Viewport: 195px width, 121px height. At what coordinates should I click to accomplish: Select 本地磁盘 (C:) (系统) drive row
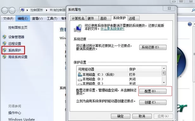pyautogui.click(x=119, y=74)
